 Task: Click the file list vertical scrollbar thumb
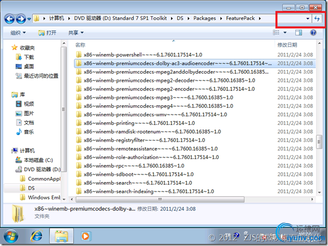319,142
